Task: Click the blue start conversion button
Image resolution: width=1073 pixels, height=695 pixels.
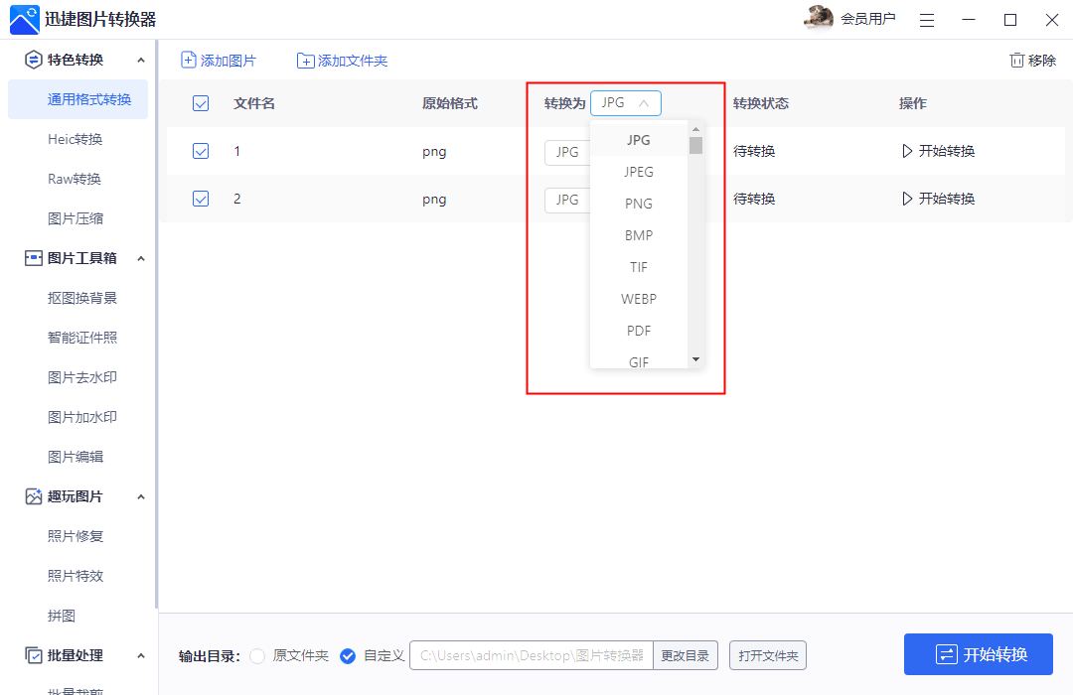Action: 979,655
